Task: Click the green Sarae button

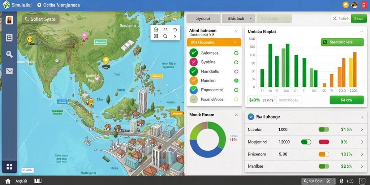Action: point(359,18)
